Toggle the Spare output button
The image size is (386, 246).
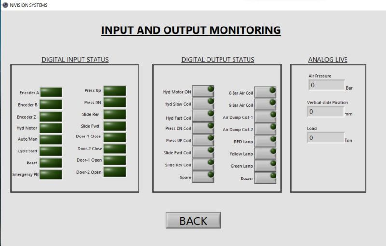203,177
